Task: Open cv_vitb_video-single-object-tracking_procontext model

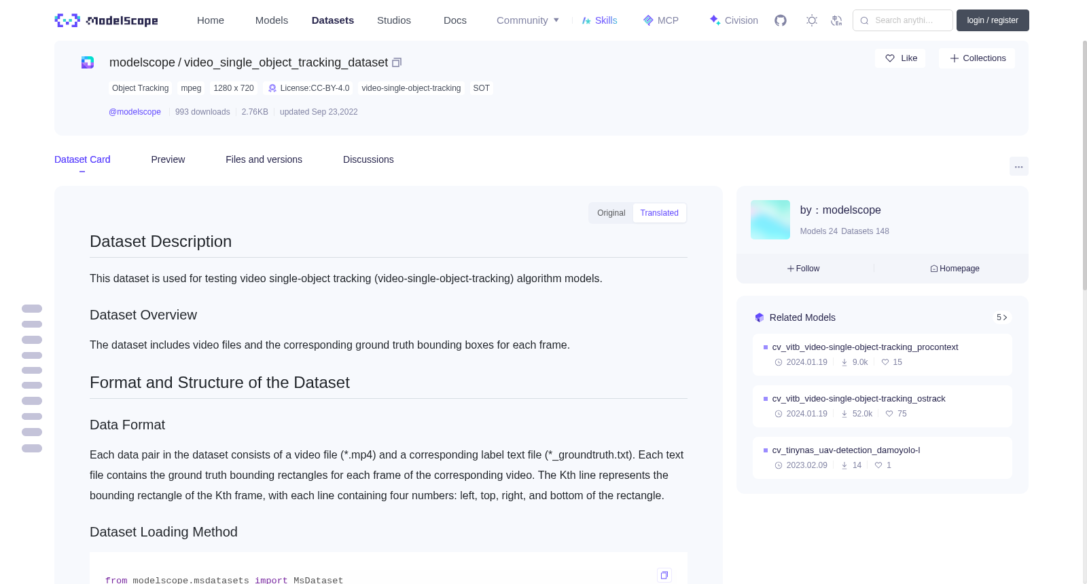Action: [865, 347]
